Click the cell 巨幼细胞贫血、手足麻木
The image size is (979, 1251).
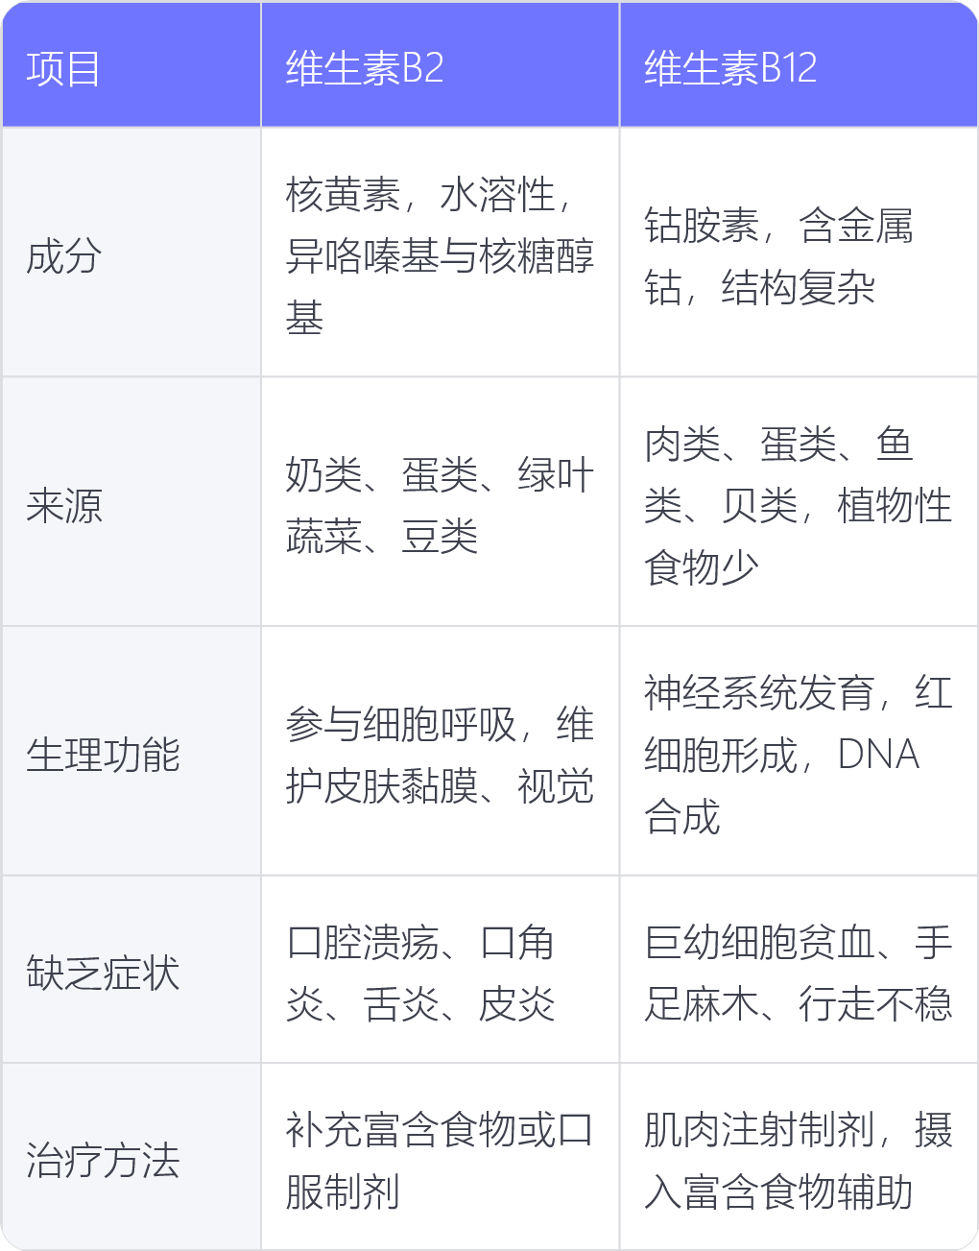799,970
